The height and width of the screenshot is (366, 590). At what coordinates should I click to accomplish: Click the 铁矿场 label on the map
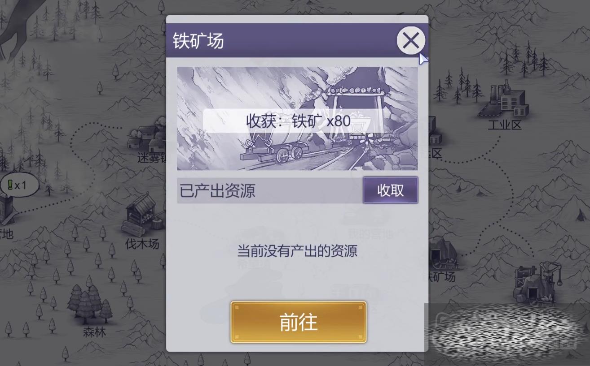(442, 277)
